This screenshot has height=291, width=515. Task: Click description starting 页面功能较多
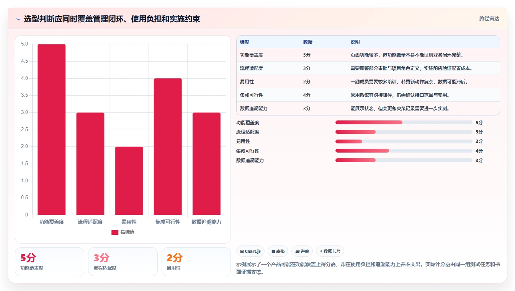pyautogui.click(x=407, y=55)
